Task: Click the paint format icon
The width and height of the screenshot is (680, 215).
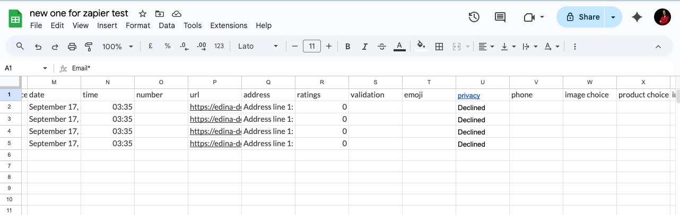Action: [x=89, y=47]
